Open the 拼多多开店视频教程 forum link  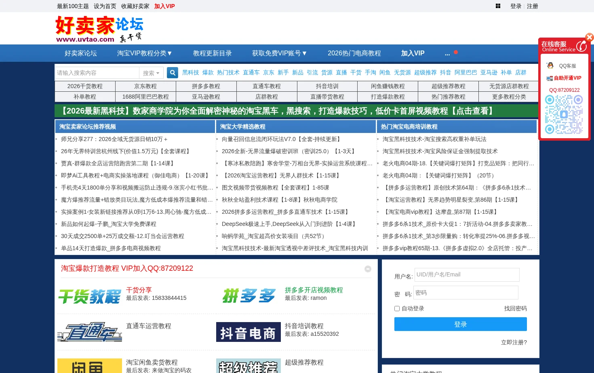pos(314,290)
